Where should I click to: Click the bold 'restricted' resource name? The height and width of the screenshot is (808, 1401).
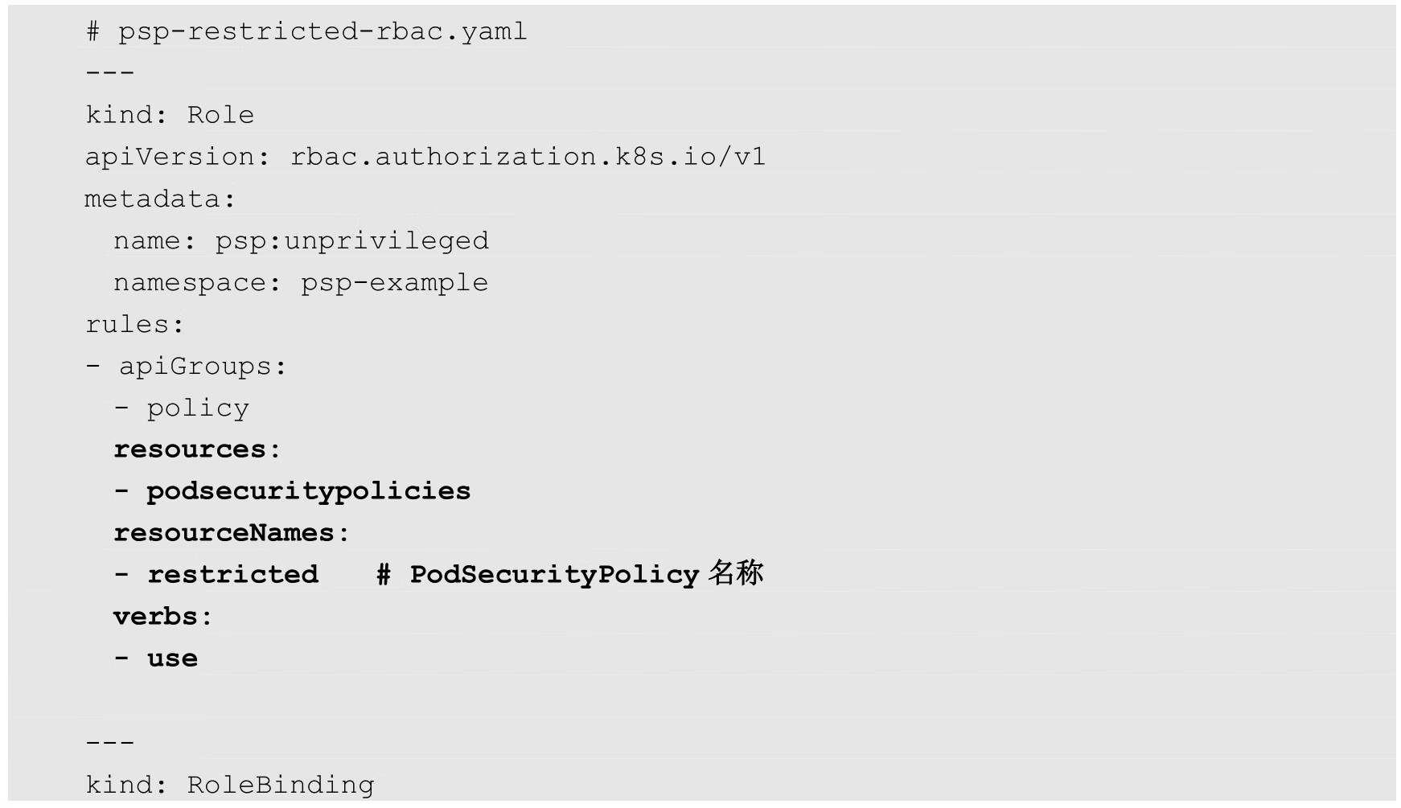232,575
